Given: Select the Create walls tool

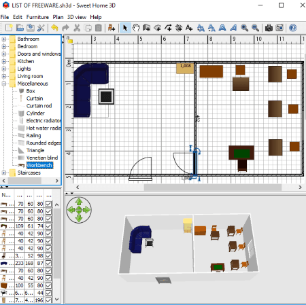Looking at the screenshot, I should tap(147, 28).
